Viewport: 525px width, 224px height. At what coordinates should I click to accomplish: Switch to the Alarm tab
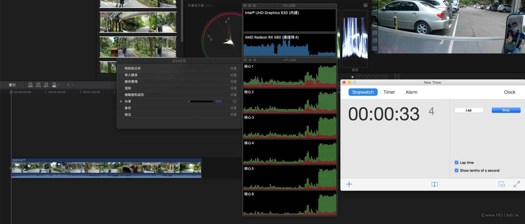tap(411, 92)
